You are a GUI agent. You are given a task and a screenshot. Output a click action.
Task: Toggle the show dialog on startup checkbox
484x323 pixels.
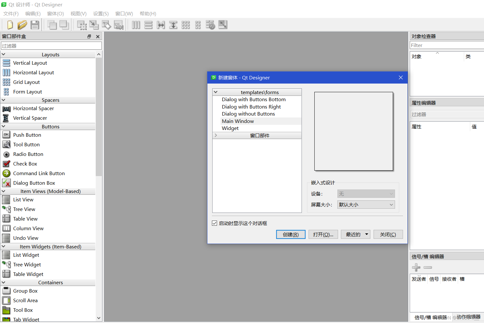[214, 223]
